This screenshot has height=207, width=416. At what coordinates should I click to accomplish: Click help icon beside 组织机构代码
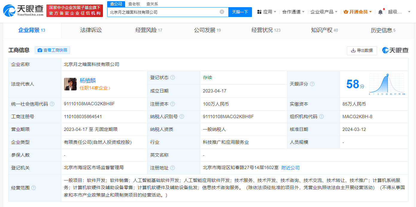321,117
